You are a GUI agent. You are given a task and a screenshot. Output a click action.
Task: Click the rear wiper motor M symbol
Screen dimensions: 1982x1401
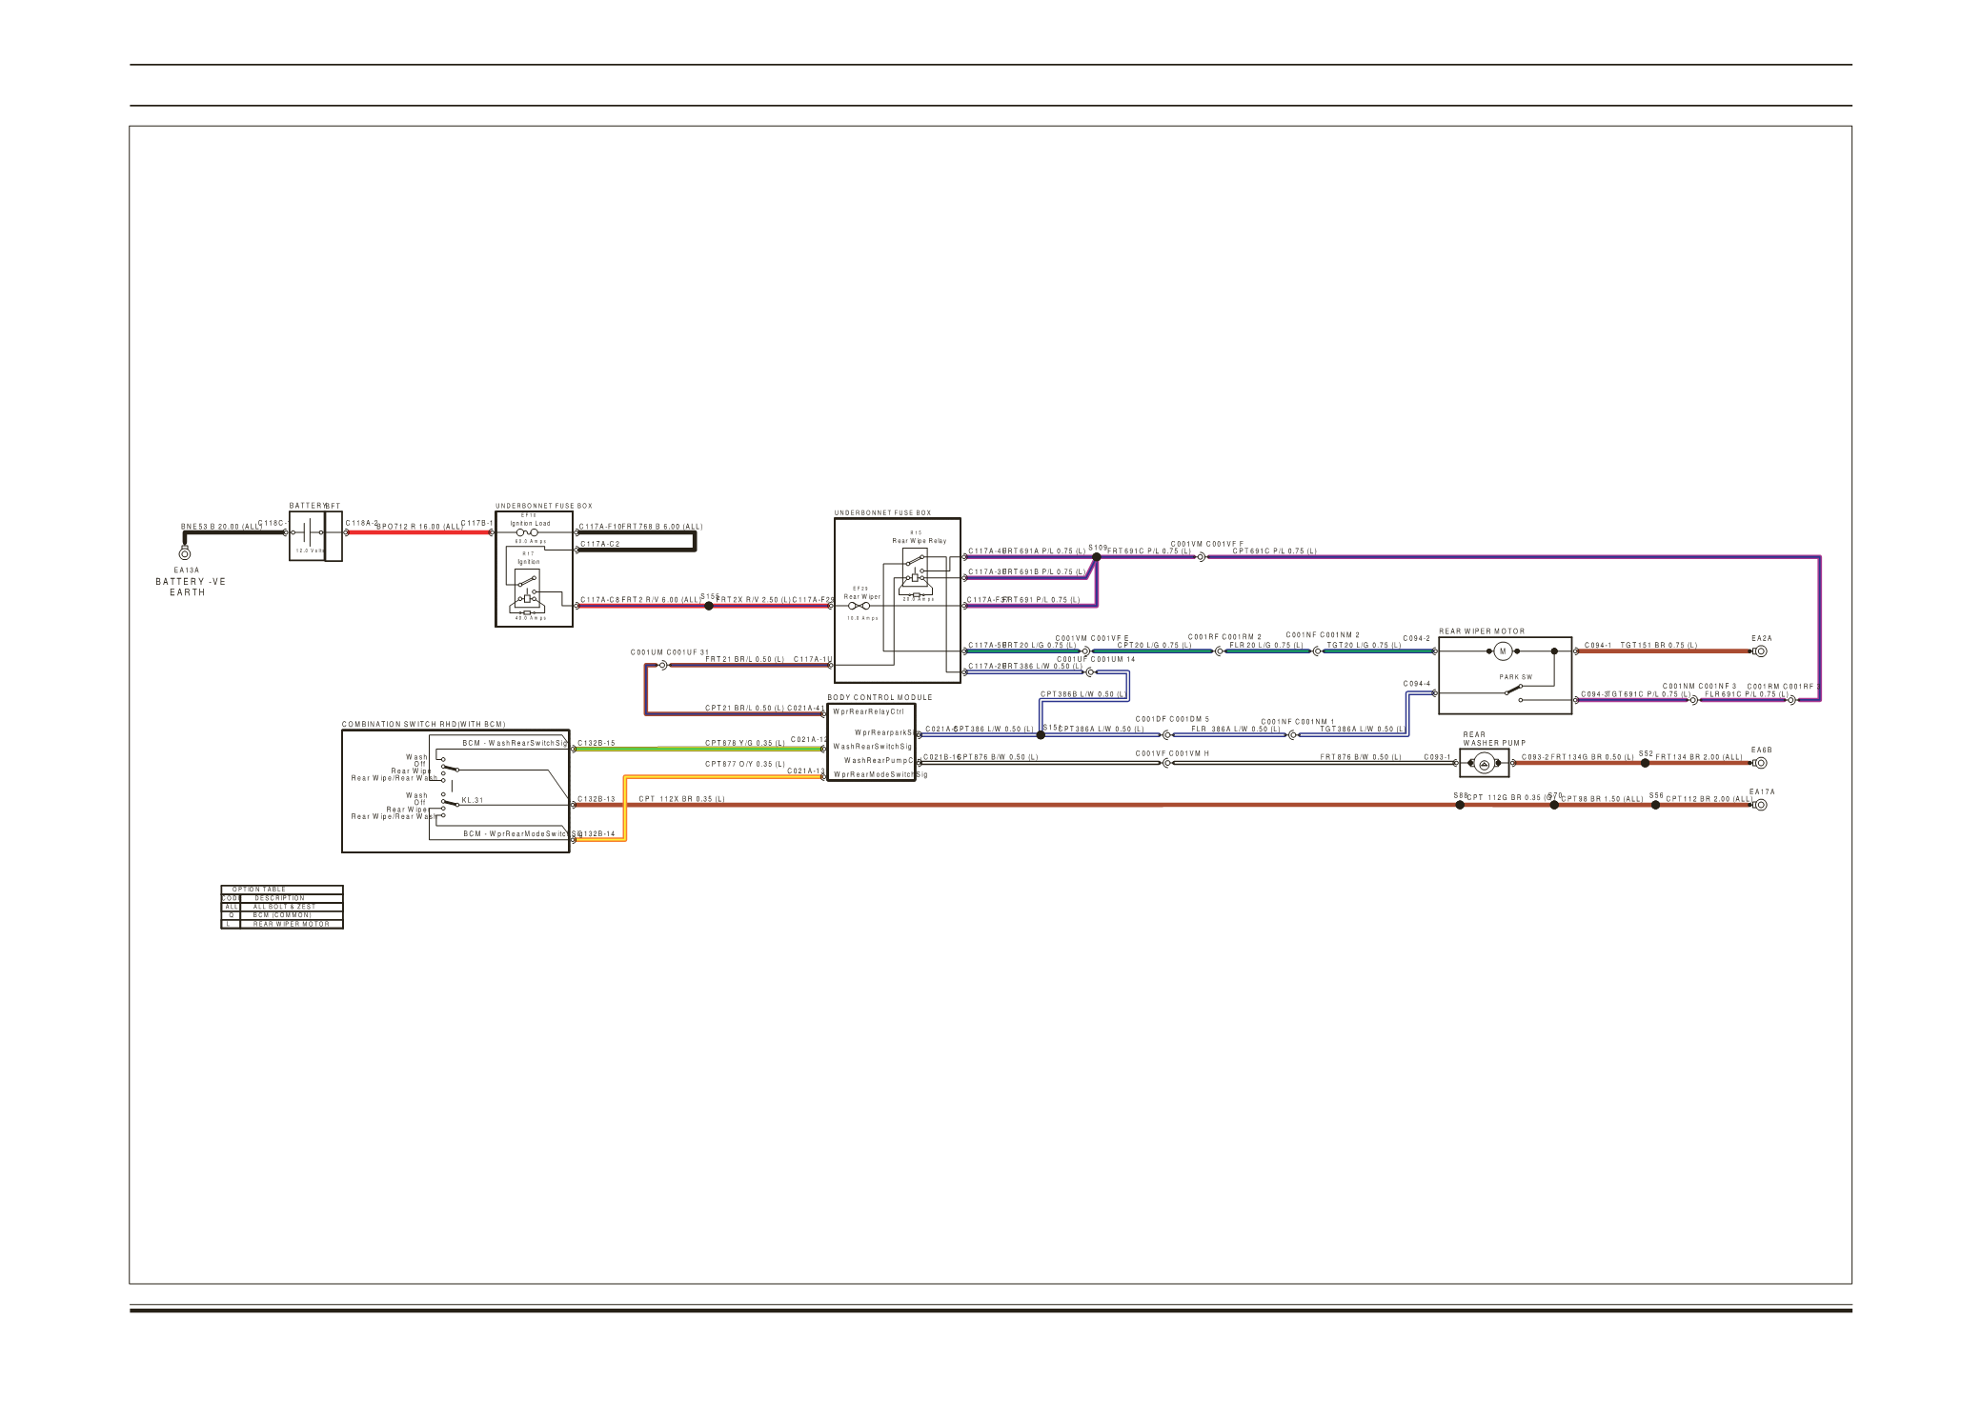pyautogui.click(x=1503, y=651)
